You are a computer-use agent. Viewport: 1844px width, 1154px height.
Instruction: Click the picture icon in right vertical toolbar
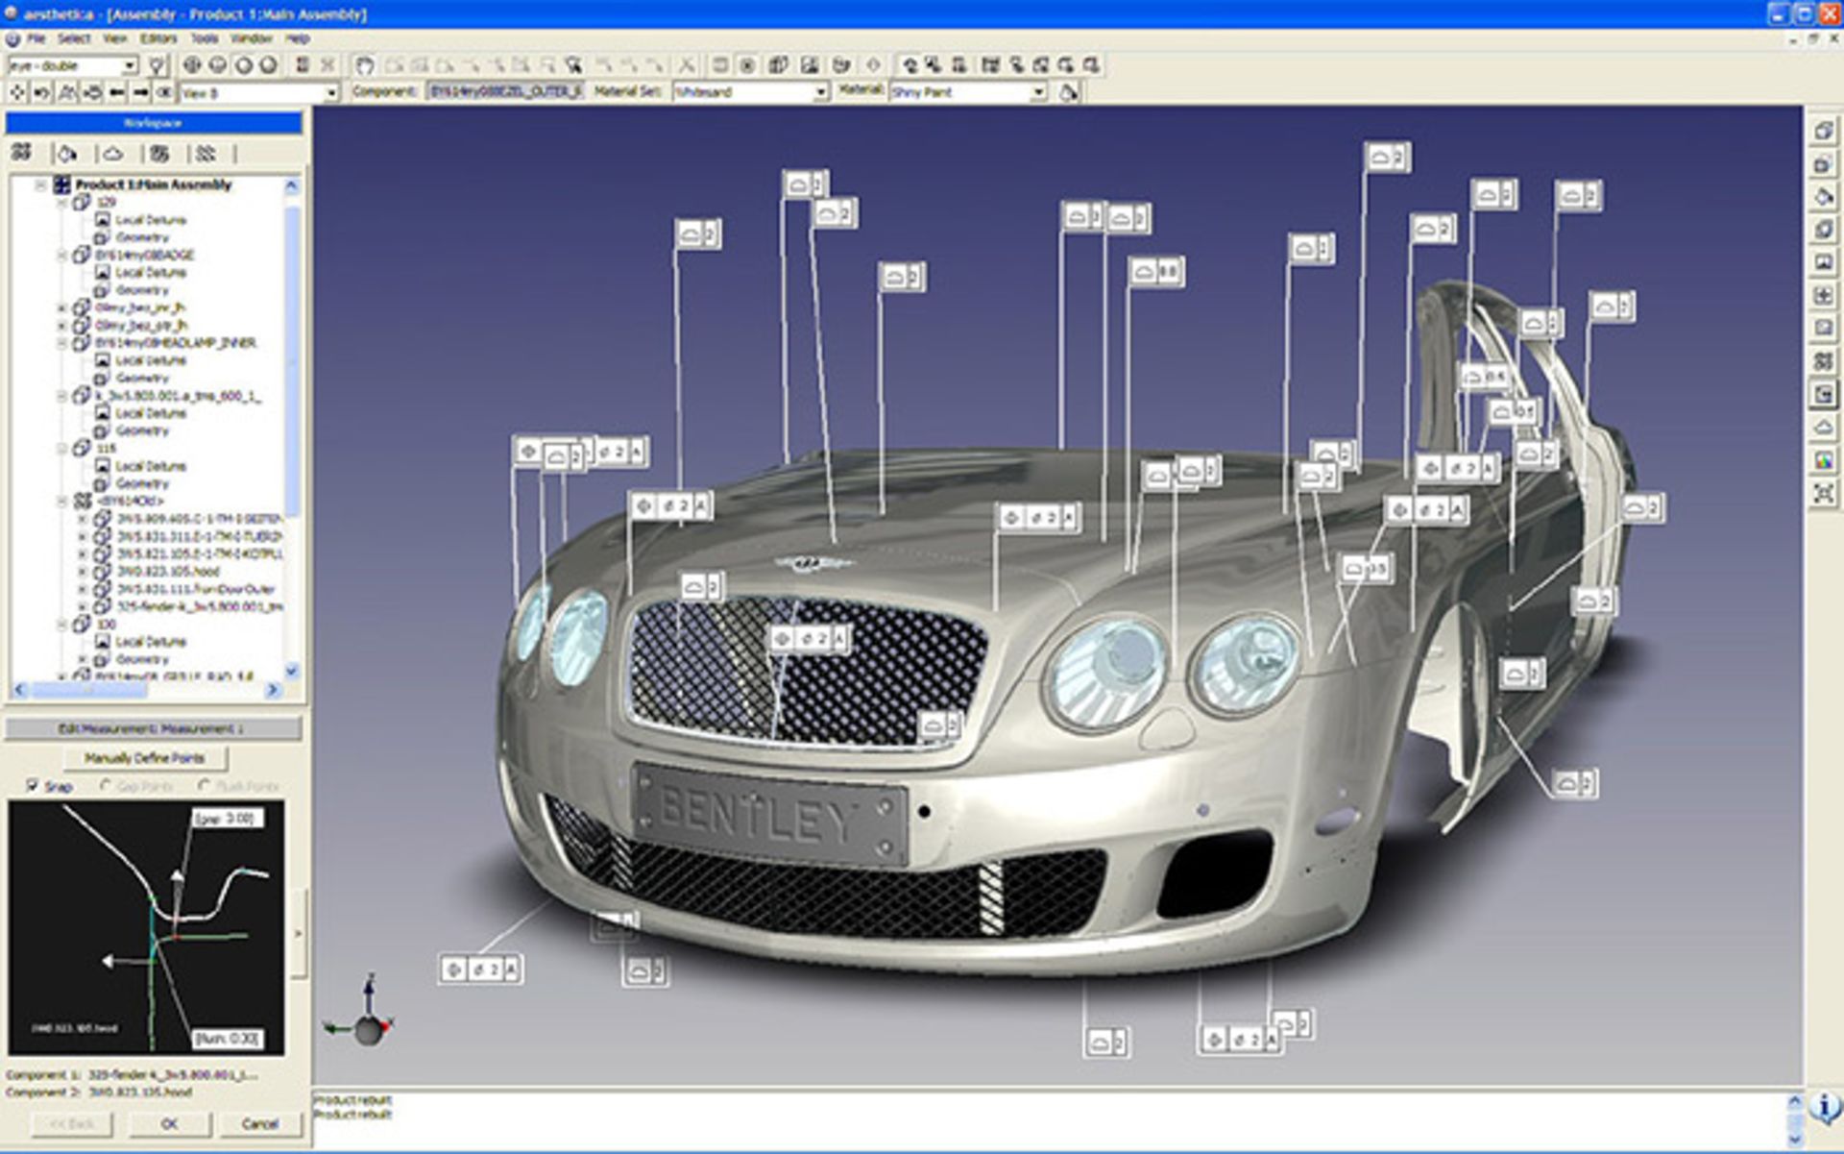[x=1823, y=261]
